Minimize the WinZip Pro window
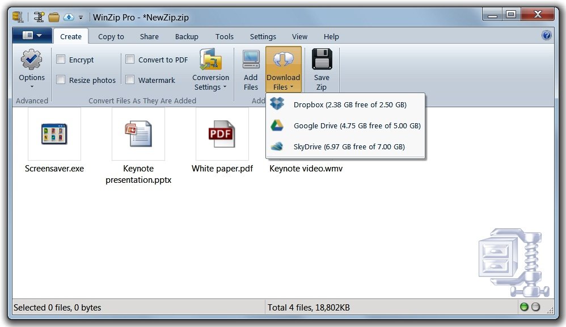This screenshot has height=327, width=566. coord(492,14)
